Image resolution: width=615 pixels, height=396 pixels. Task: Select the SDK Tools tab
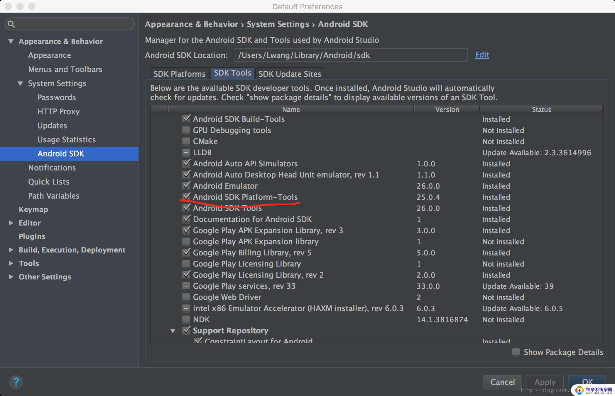[x=232, y=73]
